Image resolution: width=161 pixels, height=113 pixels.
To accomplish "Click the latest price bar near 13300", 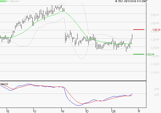I will 132,37.
